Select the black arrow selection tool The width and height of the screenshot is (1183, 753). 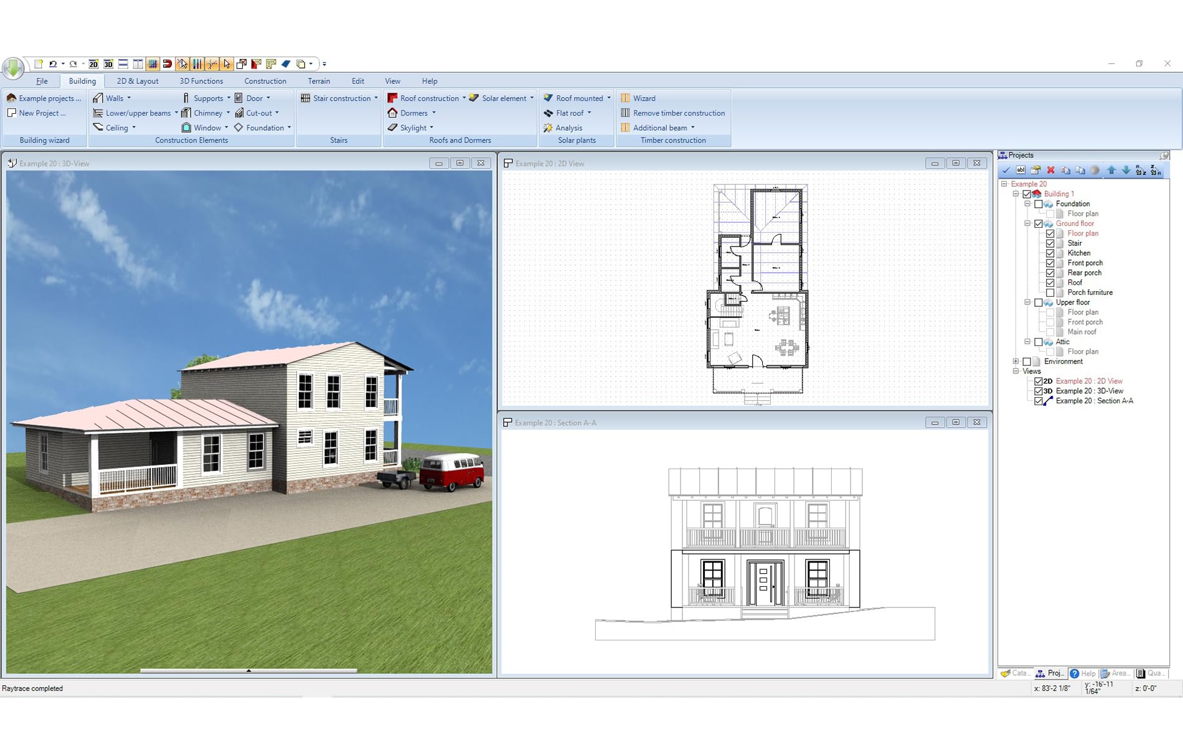(x=227, y=64)
